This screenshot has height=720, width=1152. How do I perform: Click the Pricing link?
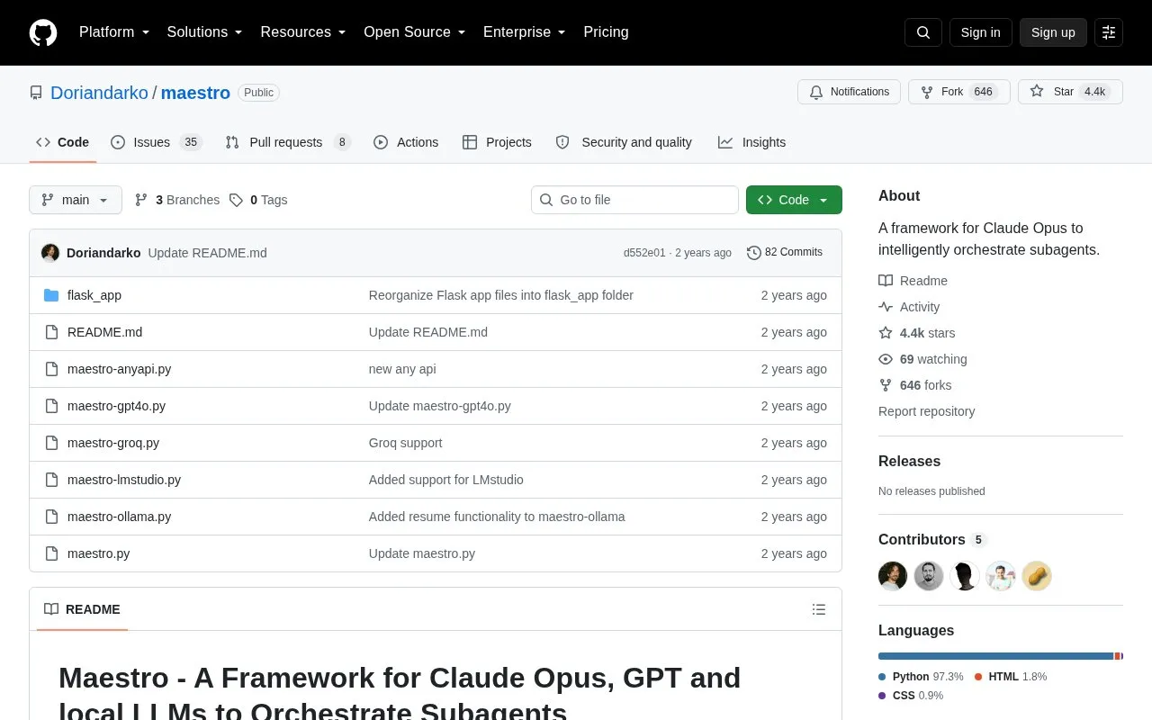point(606,32)
